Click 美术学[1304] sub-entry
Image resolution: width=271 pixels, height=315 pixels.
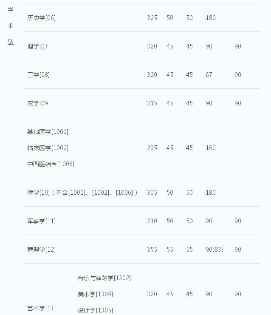(95, 294)
